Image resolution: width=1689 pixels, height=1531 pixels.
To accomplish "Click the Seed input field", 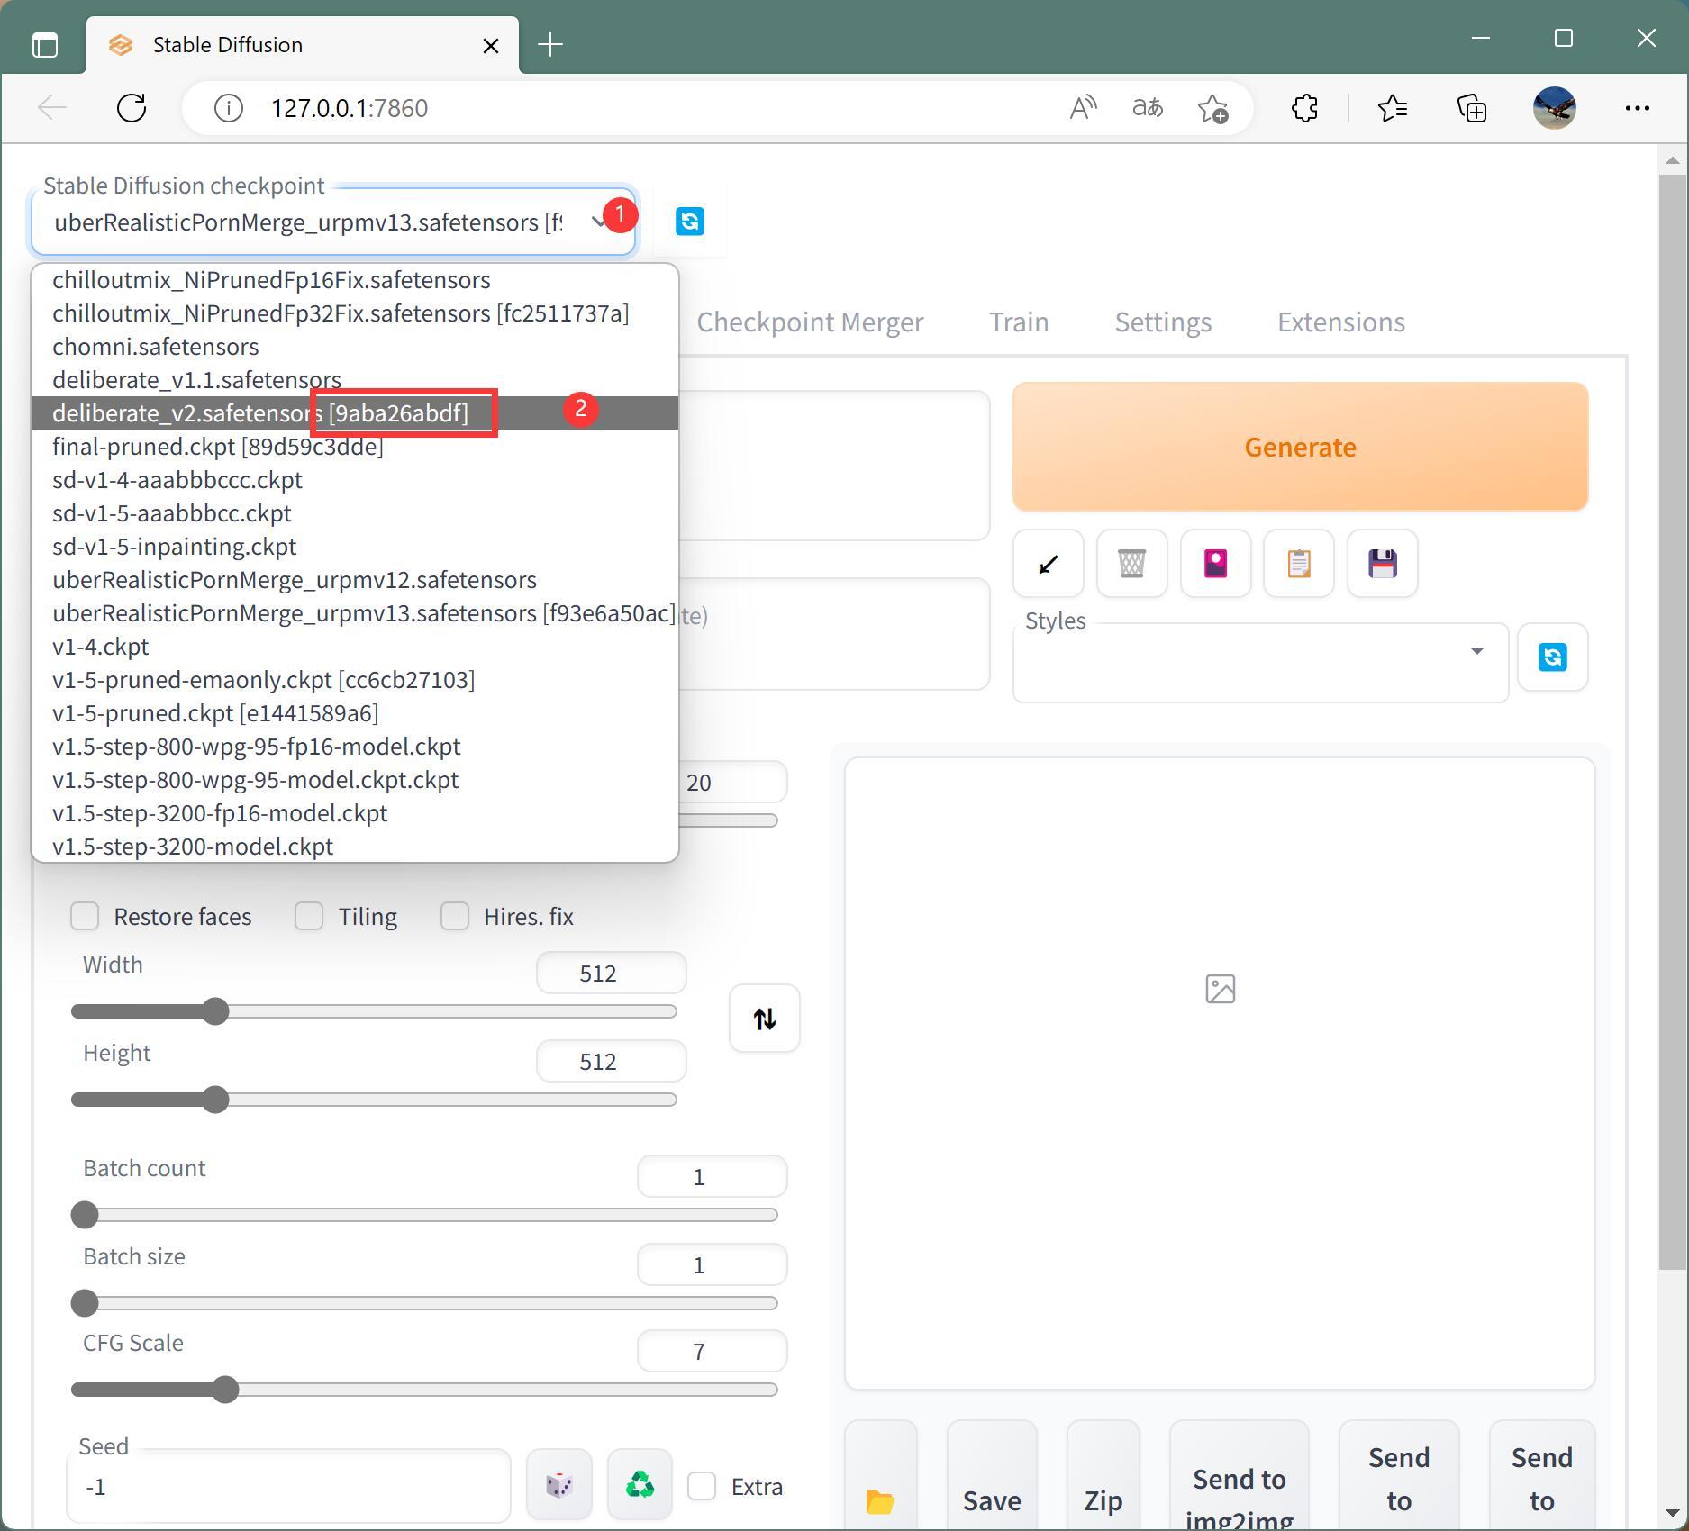I will pos(288,1486).
